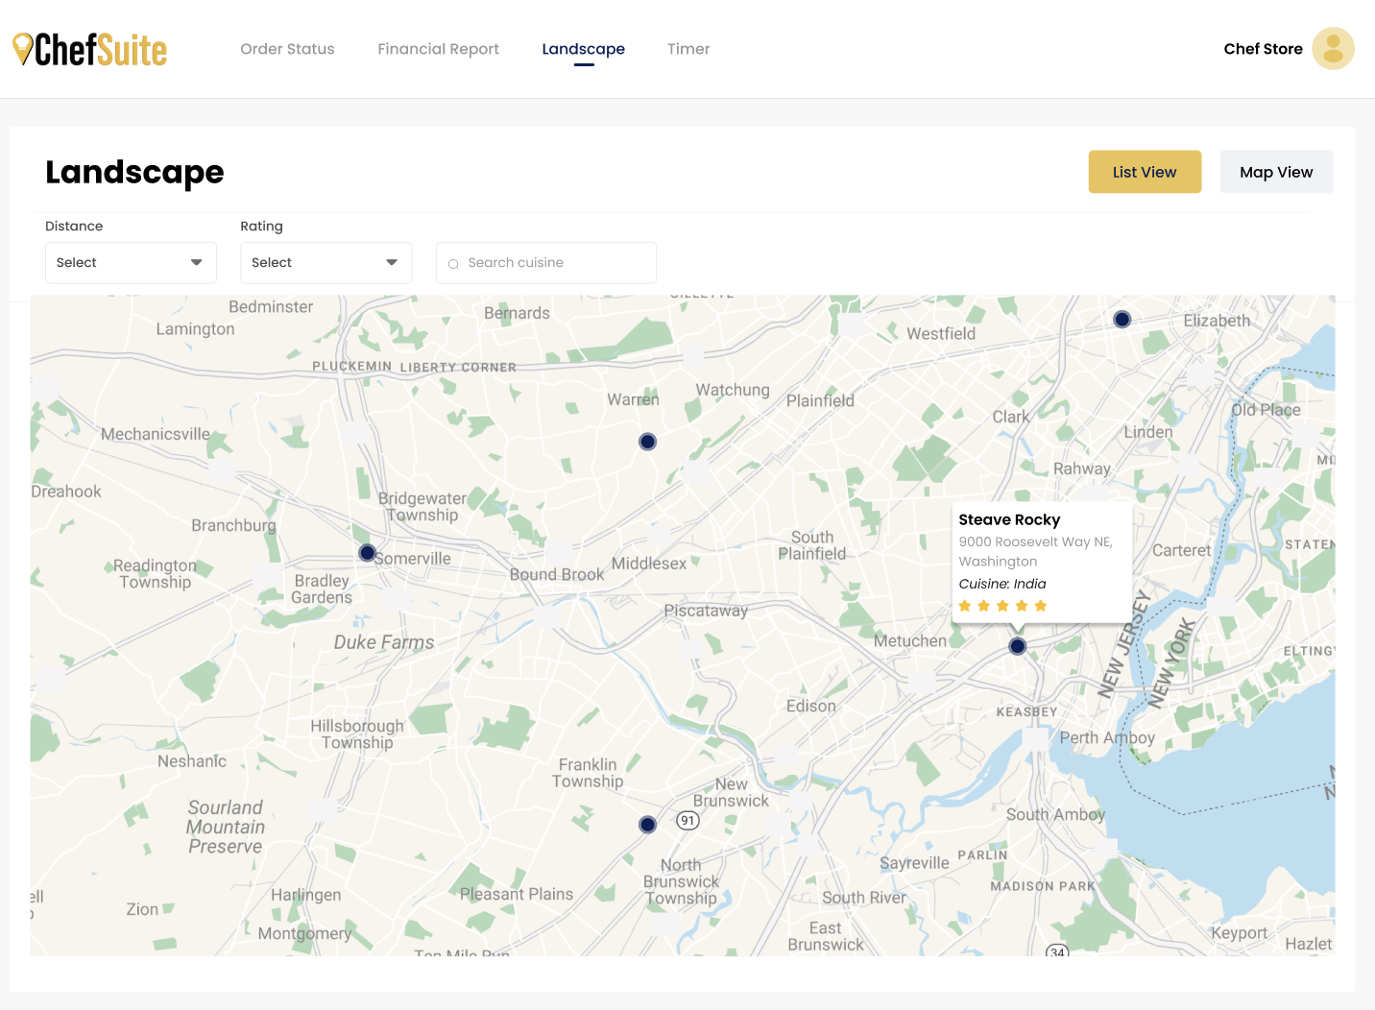Click the route 91 shield on map
Viewport: 1375px width, 1010px height.
(687, 821)
